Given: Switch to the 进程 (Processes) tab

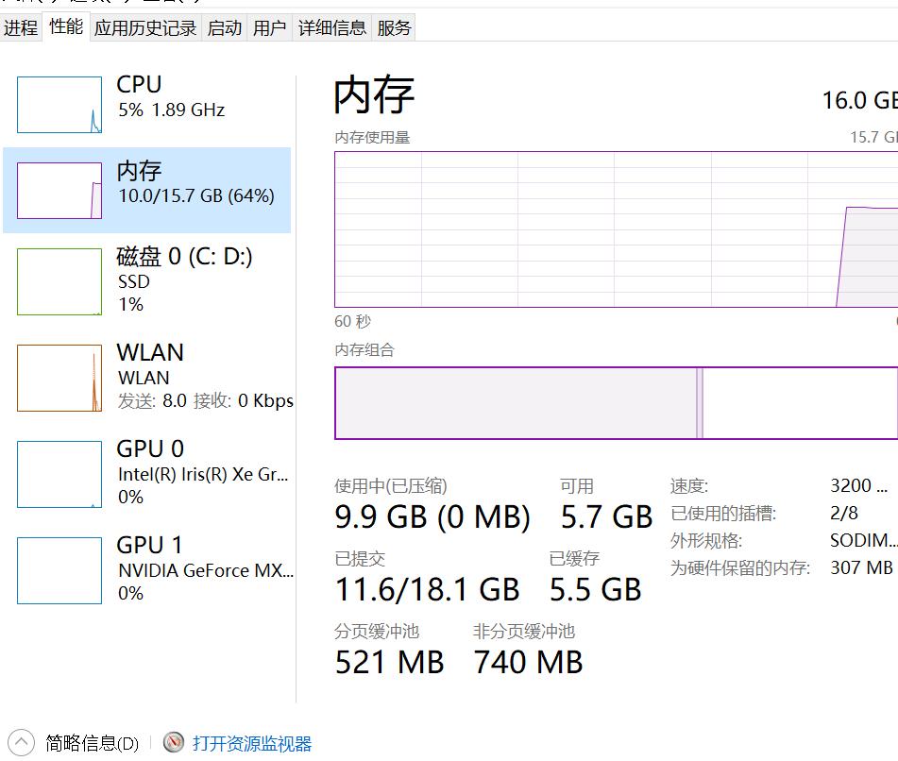Looking at the screenshot, I should pyautogui.click(x=21, y=27).
